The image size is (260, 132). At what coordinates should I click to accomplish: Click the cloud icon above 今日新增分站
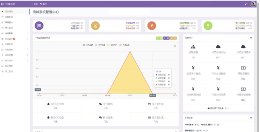pos(218,47)
